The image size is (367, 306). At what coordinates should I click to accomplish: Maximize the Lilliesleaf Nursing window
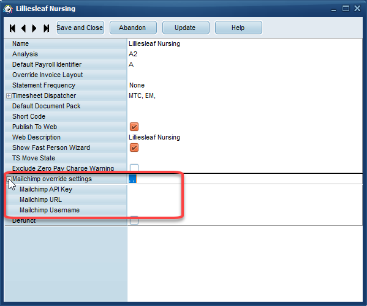point(346,9)
